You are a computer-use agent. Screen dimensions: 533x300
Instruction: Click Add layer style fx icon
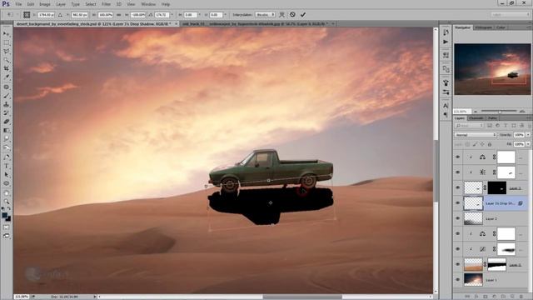click(476, 297)
